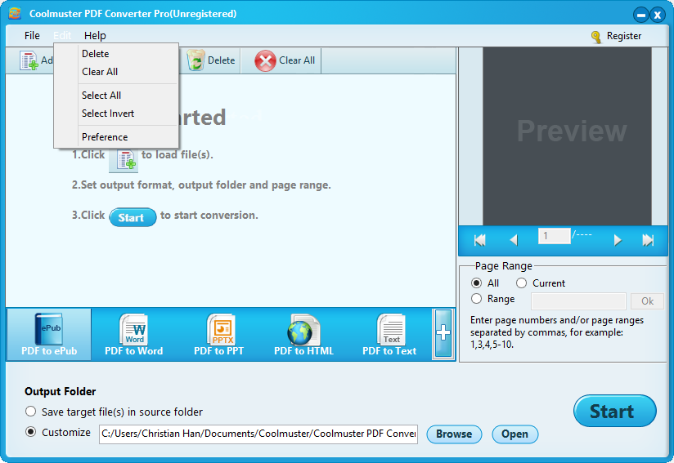
Task: Go to next page in preview
Action: pos(618,240)
